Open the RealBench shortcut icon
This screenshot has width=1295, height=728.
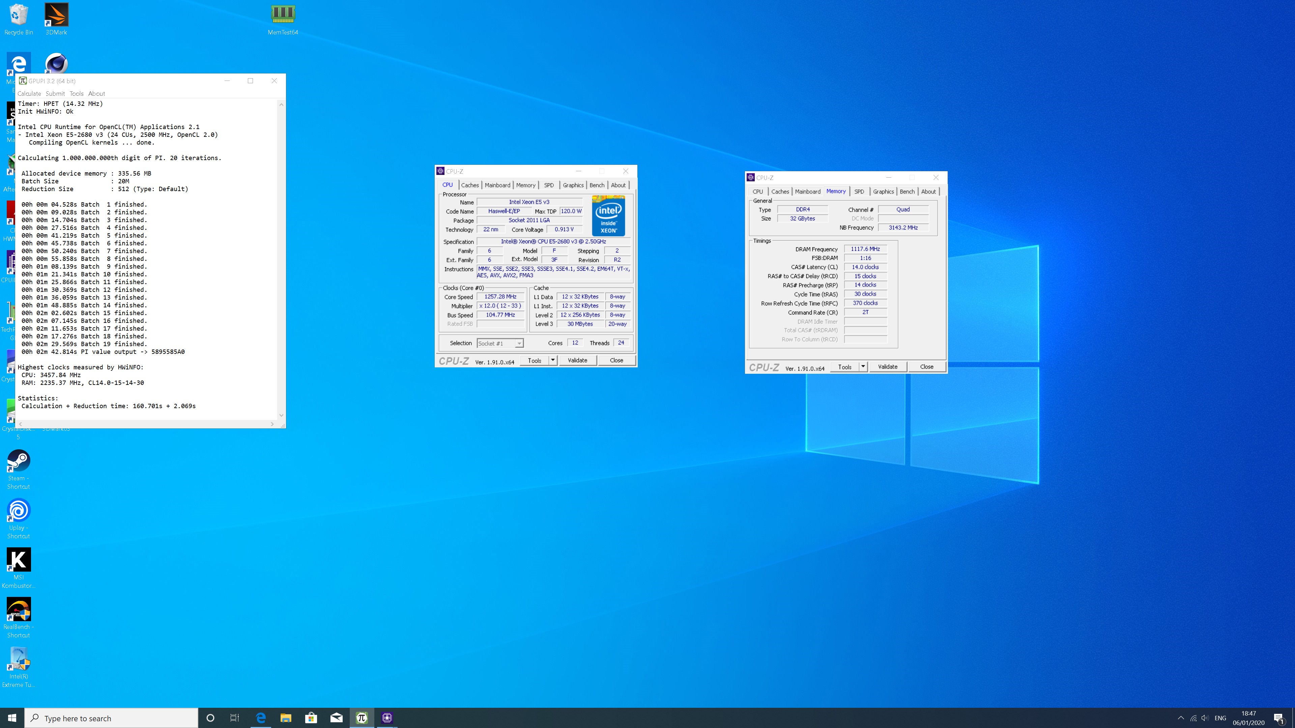coord(19,617)
